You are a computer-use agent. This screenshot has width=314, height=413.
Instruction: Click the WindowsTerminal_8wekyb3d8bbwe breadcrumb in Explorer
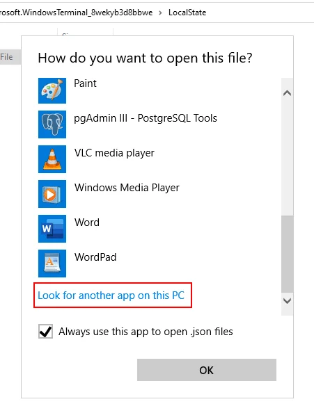76,13
